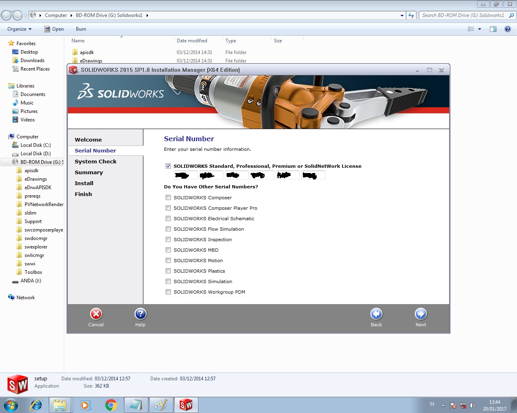This screenshot has height=413, width=517.
Task: Launch Google Chrome from the taskbar
Action: point(111,405)
